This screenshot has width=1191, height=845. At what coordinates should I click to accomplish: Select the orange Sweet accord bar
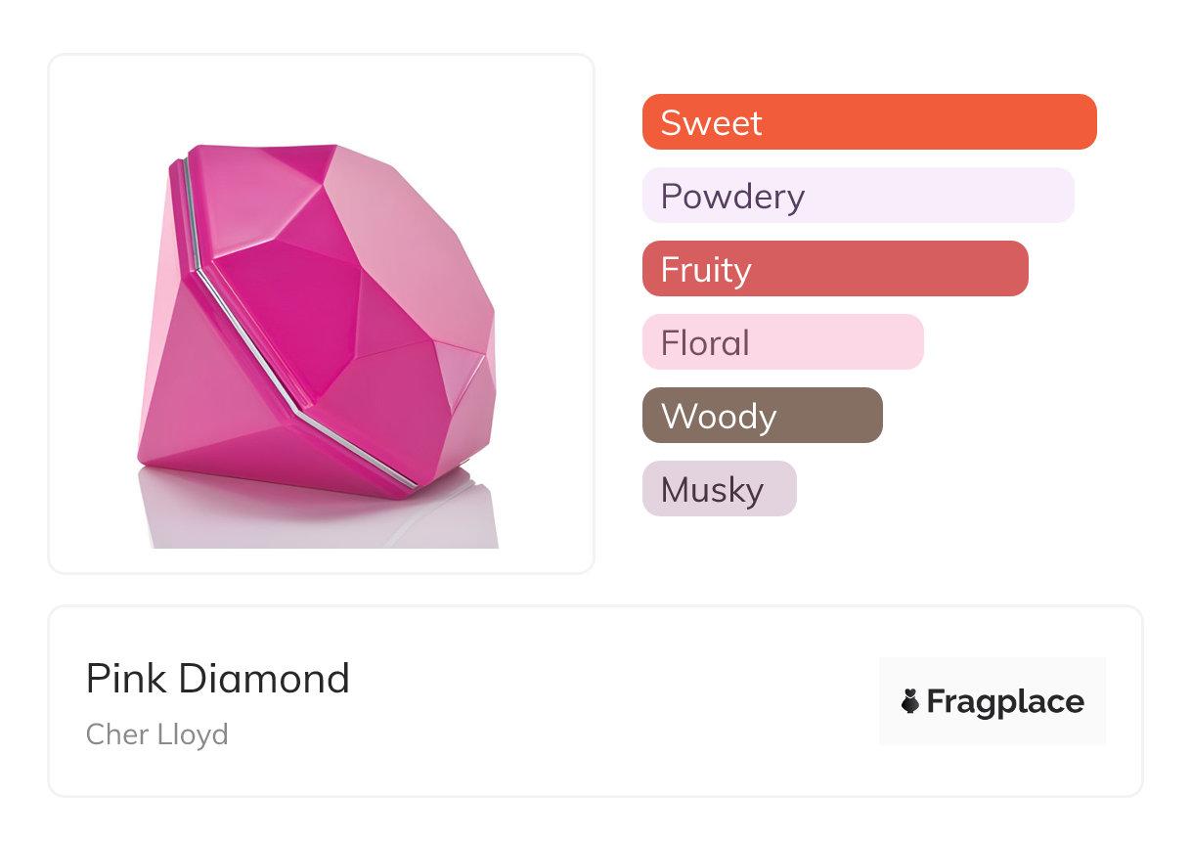[x=929, y=122]
